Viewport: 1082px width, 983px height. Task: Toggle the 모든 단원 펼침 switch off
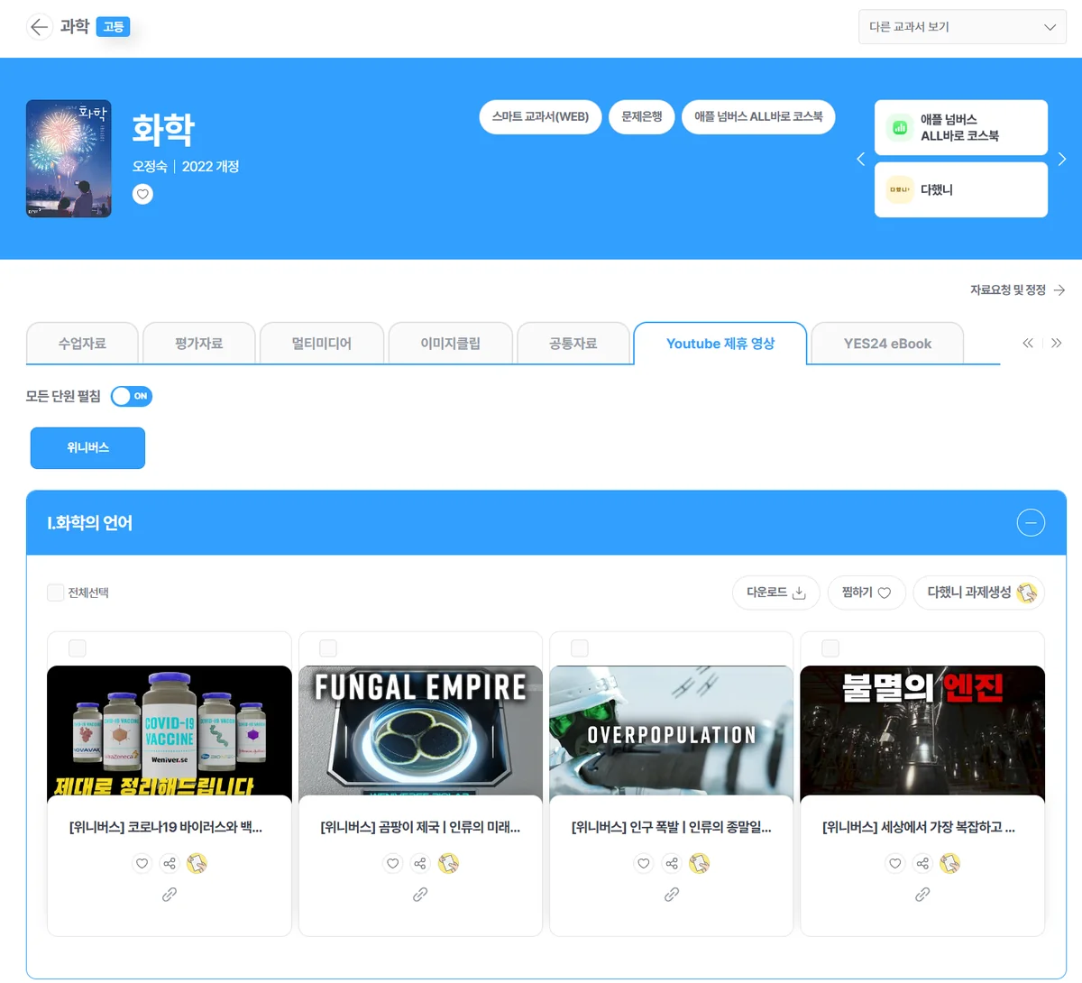pyautogui.click(x=132, y=396)
